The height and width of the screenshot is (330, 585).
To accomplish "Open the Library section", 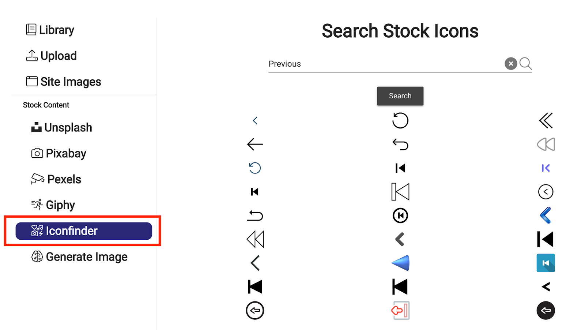I will click(x=50, y=30).
